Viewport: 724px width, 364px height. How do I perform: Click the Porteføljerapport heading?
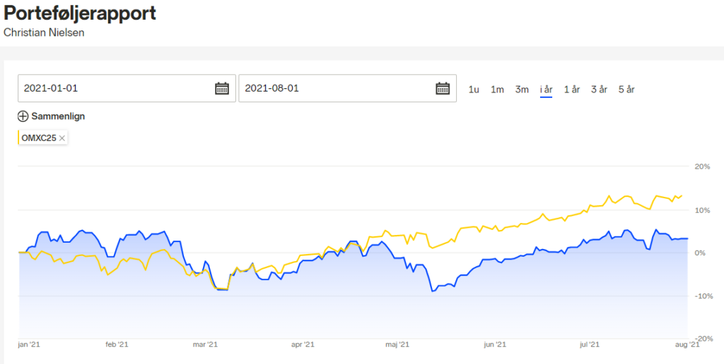pos(80,13)
